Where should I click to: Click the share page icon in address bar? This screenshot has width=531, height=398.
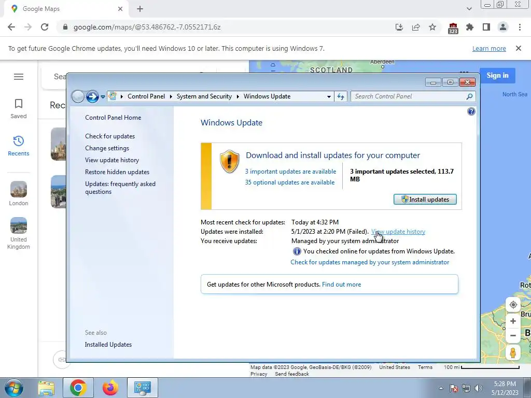[x=416, y=27]
